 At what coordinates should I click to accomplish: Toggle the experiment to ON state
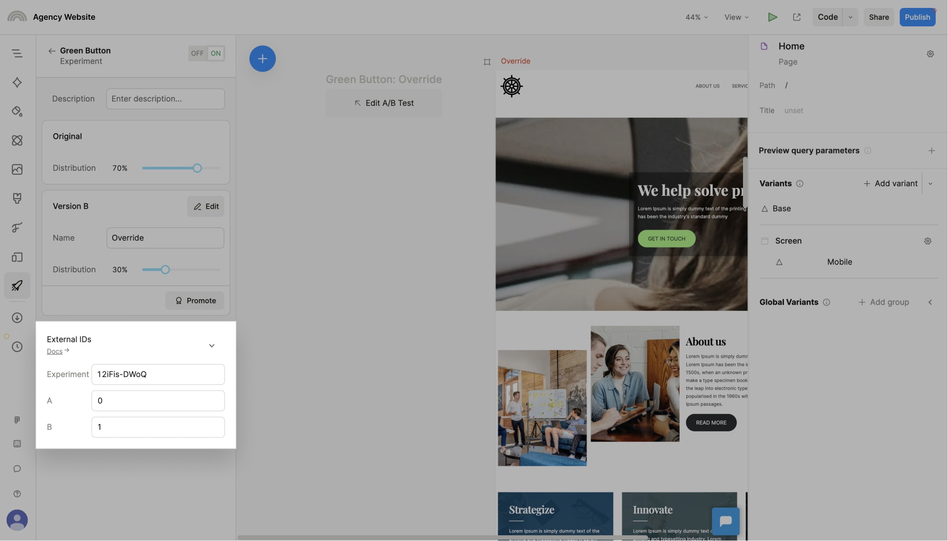coord(216,53)
